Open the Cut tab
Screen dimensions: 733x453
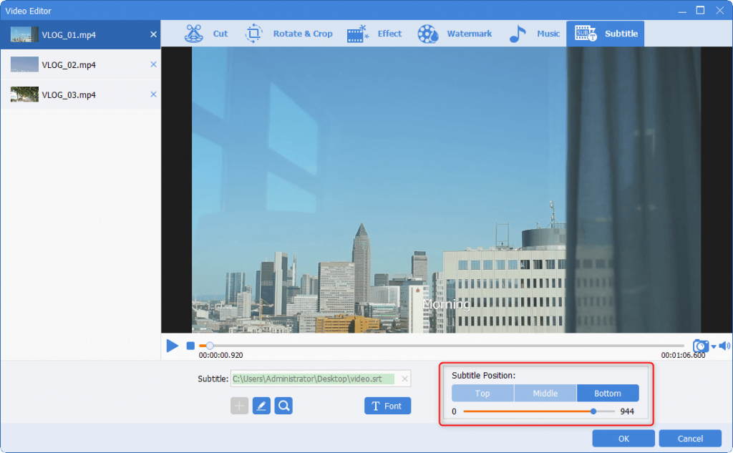pos(206,34)
